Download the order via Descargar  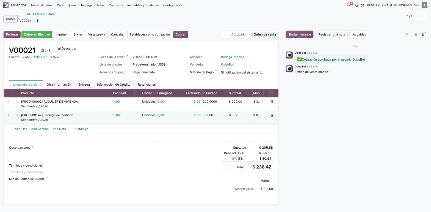coord(67,48)
